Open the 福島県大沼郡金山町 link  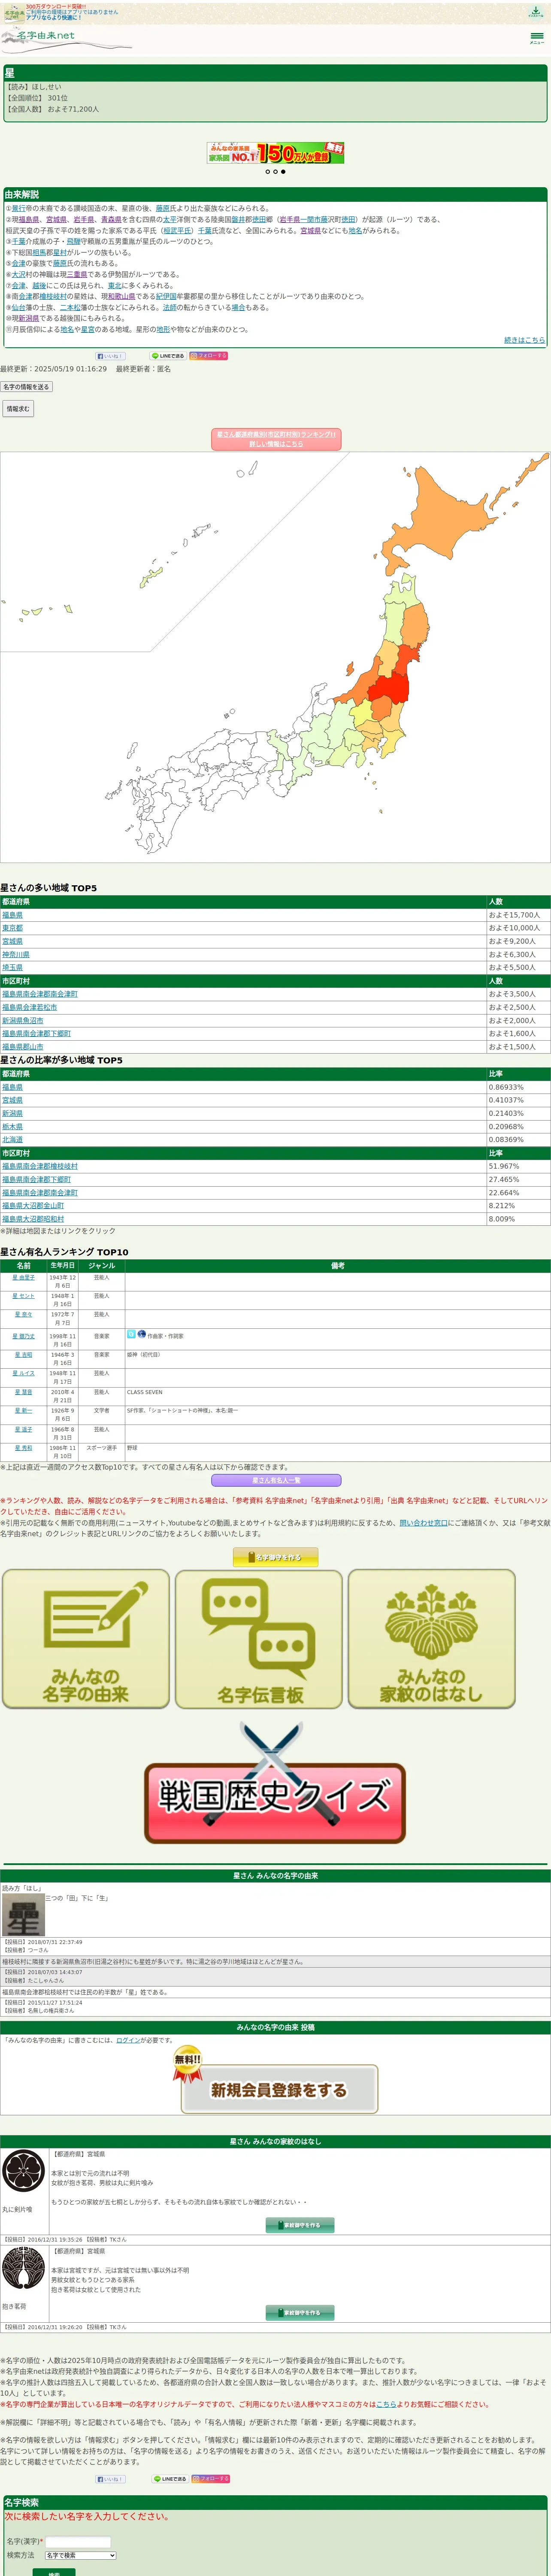(x=33, y=1205)
